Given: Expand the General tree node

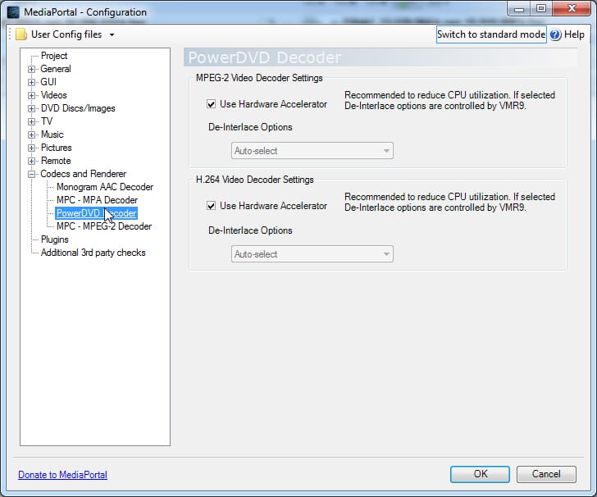Looking at the screenshot, I should [32, 69].
